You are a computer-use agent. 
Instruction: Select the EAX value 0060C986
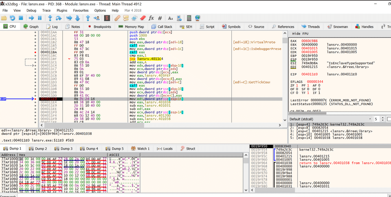pos(310,41)
